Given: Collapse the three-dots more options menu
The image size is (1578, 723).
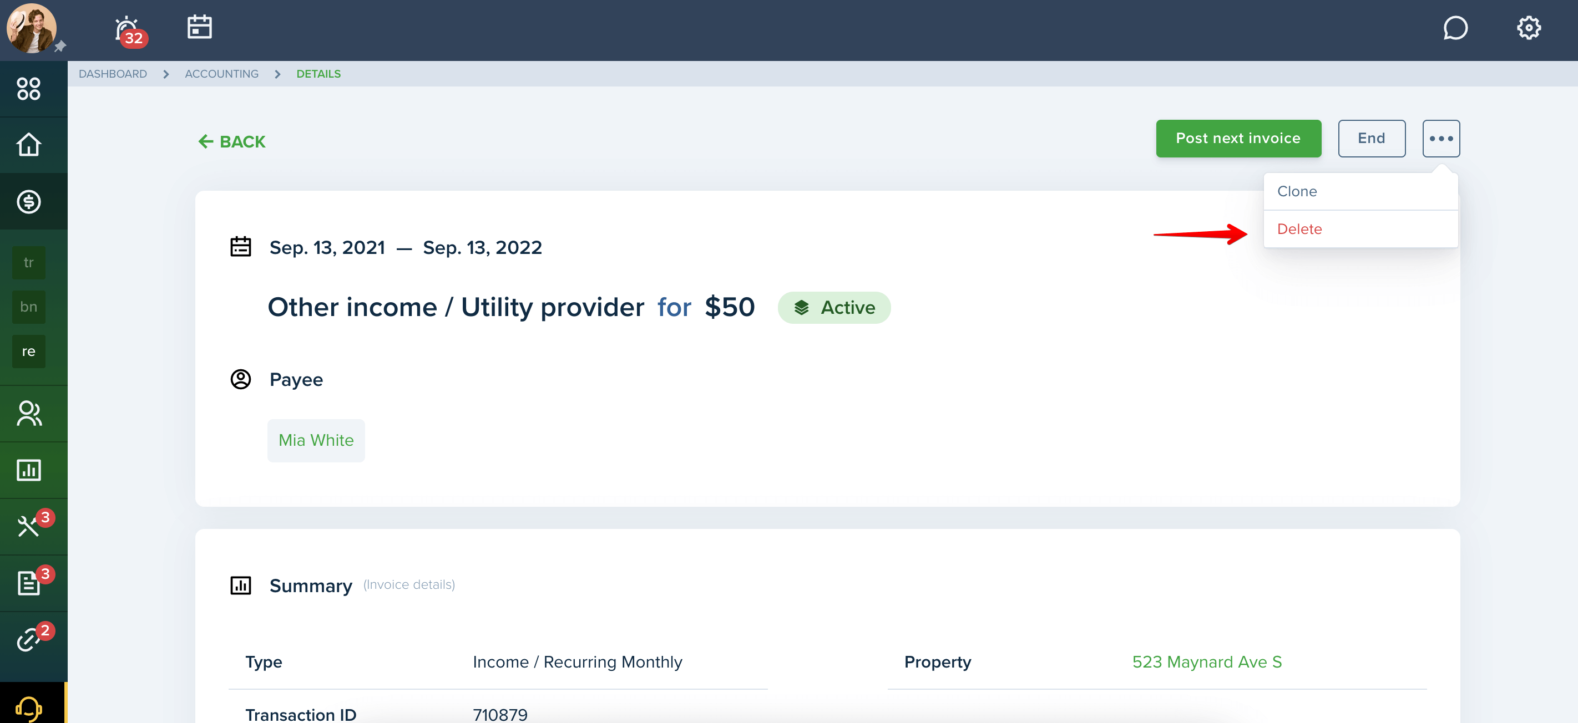Looking at the screenshot, I should (x=1441, y=139).
